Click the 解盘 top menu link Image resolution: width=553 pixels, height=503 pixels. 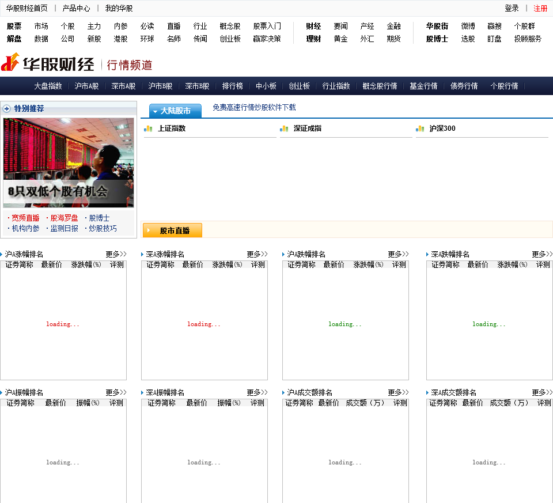pos(14,39)
